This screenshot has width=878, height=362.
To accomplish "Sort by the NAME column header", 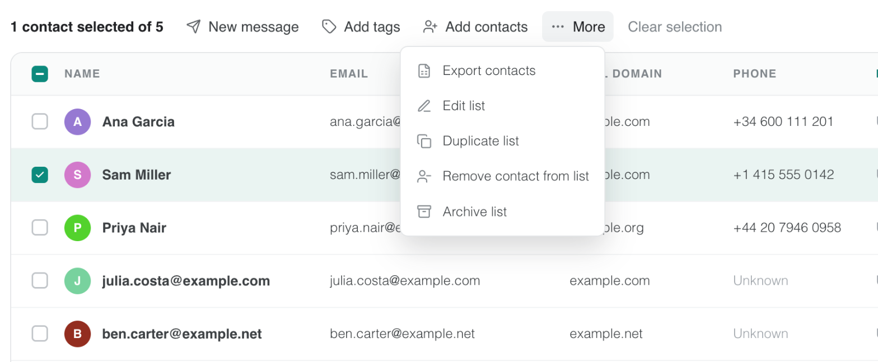I will coord(82,74).
